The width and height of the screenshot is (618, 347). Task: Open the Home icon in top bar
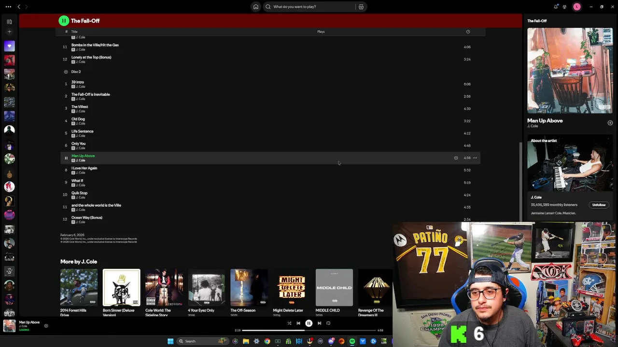(255, 7)
